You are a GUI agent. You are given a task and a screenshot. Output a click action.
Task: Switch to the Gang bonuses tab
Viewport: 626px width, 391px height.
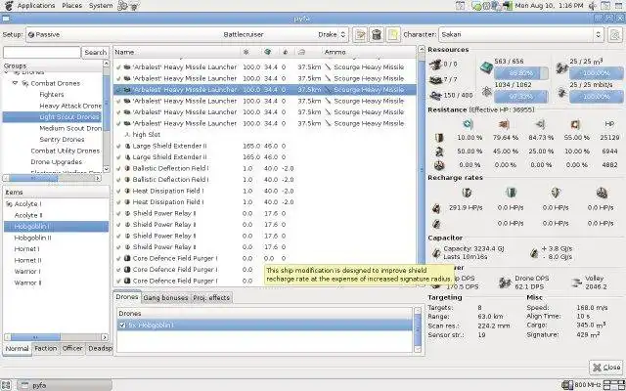click(x=165, y=297)
